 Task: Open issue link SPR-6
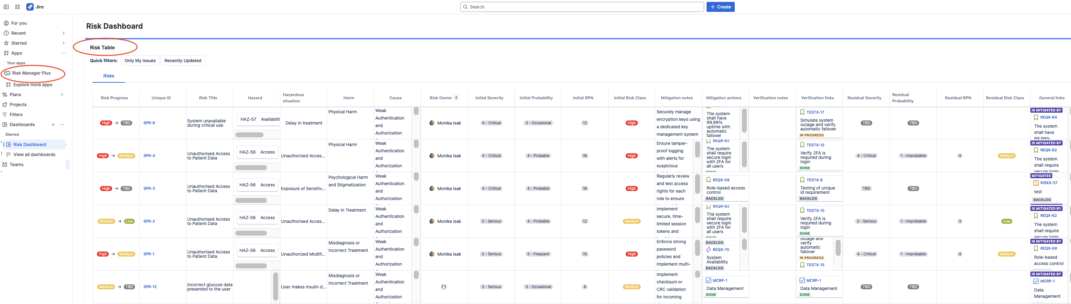pyautogui.click(x=149, y=123)
